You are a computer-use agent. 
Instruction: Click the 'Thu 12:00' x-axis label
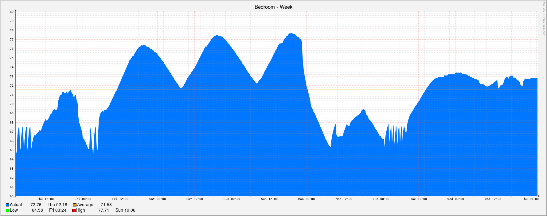[45, 199]
